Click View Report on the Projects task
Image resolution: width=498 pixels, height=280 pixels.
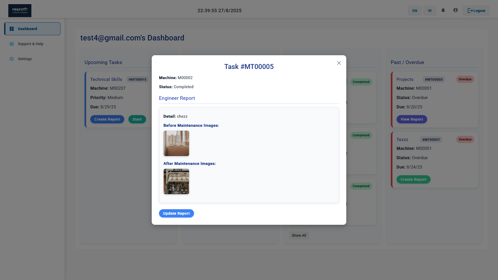pyautogui.click(x=412, y=119)
